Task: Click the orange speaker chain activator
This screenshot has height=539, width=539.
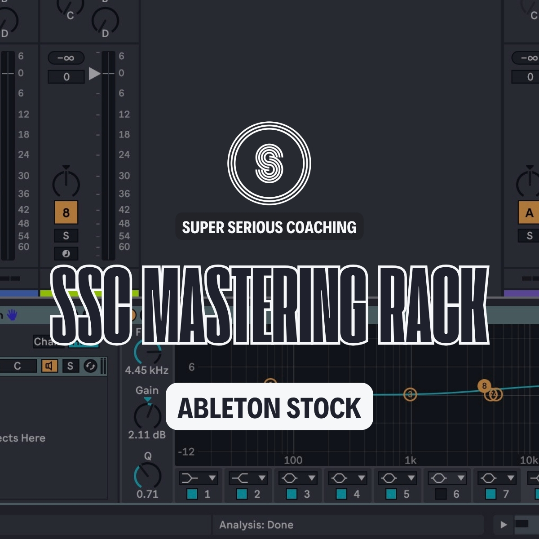Action: tap(49, 366)
